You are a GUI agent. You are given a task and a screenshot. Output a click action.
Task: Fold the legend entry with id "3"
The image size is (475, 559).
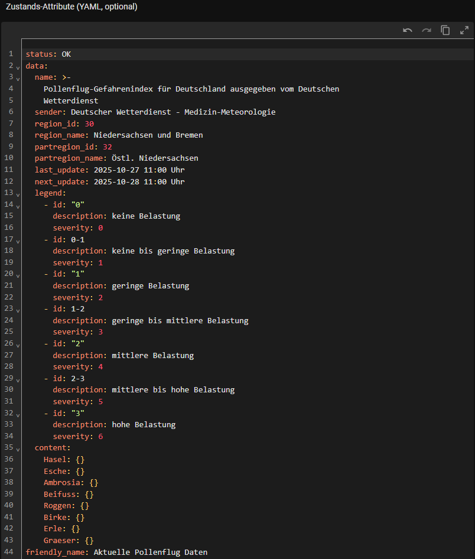18,414
